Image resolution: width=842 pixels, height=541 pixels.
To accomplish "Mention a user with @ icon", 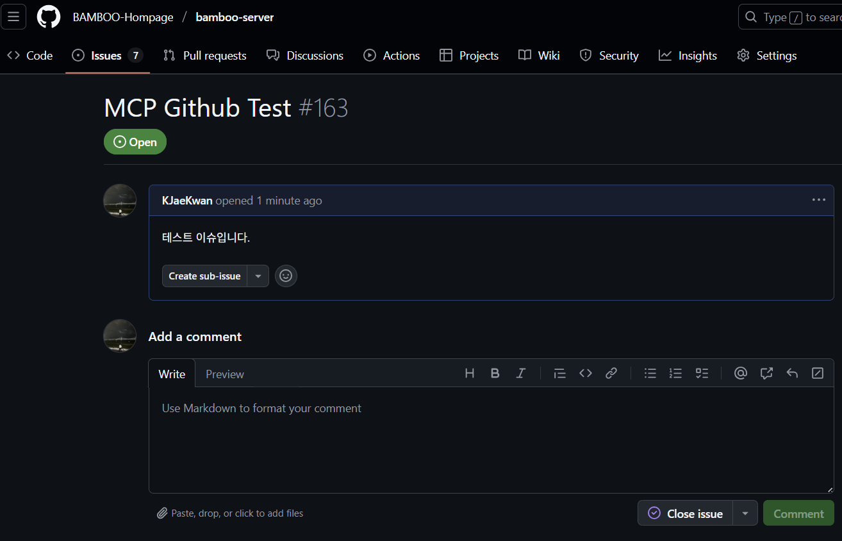I will [741, 373].
